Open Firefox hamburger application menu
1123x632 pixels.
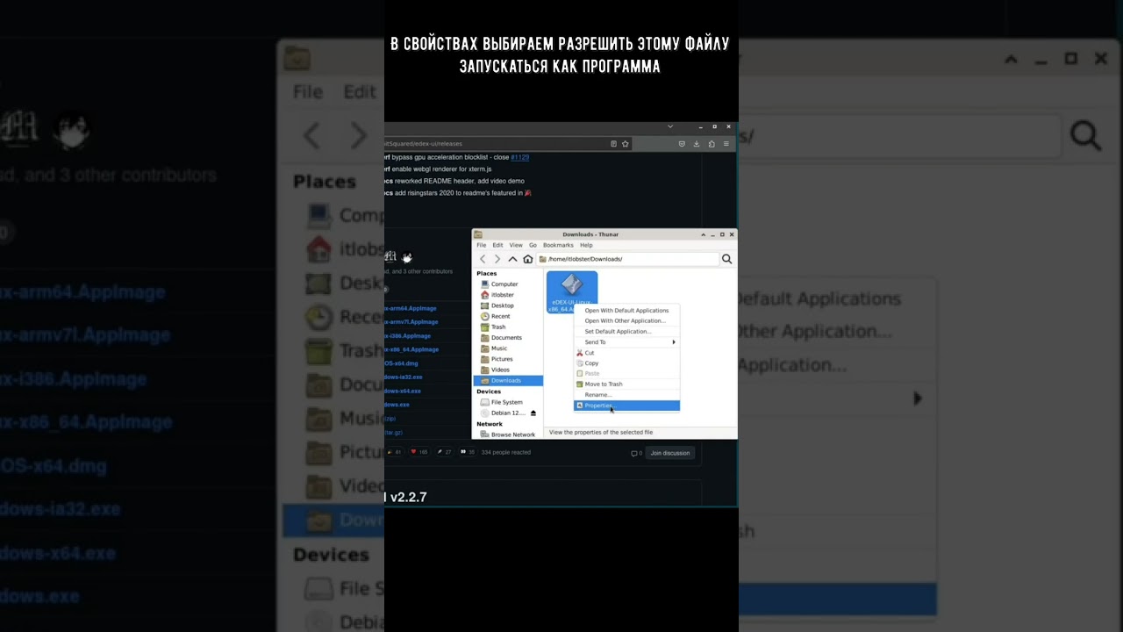pos(726,144)
